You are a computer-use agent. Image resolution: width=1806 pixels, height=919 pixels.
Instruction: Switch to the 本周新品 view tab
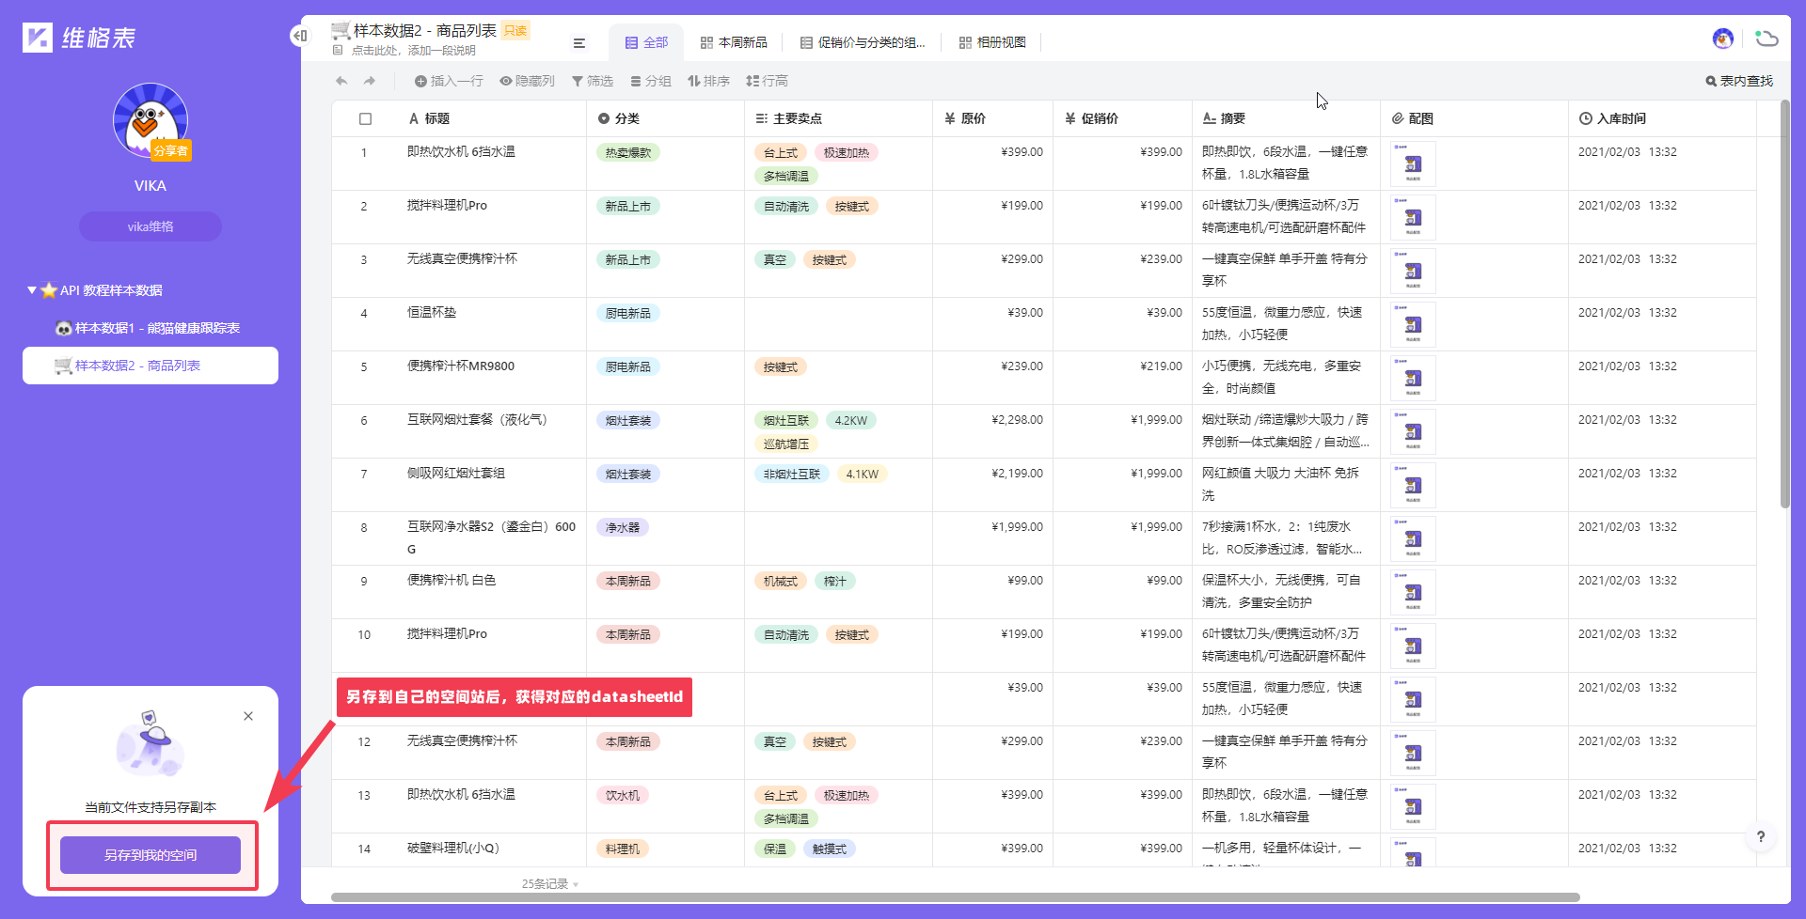[x=734, y=42]
